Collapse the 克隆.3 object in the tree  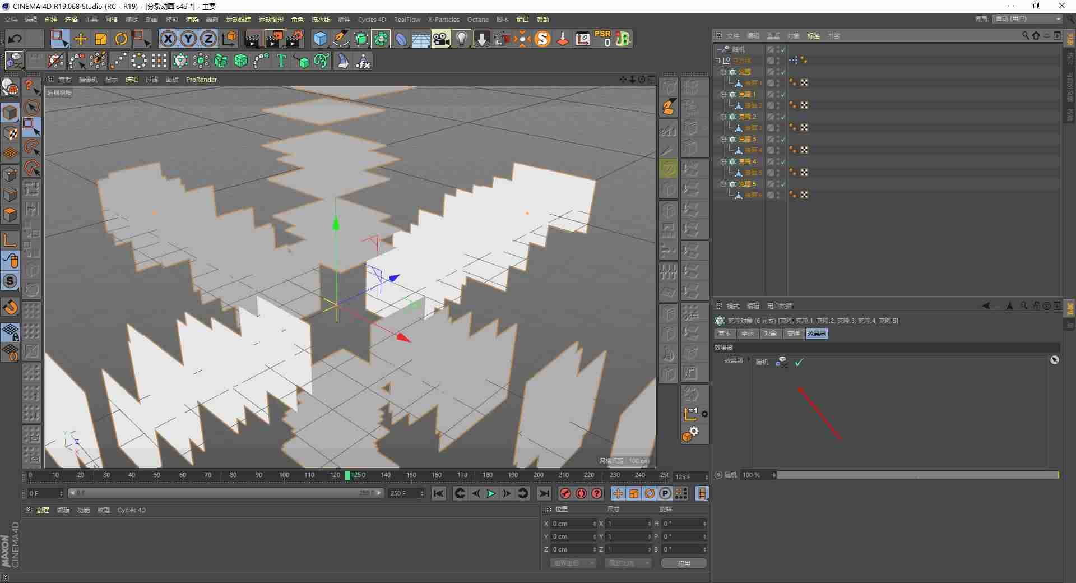point(723,139)
